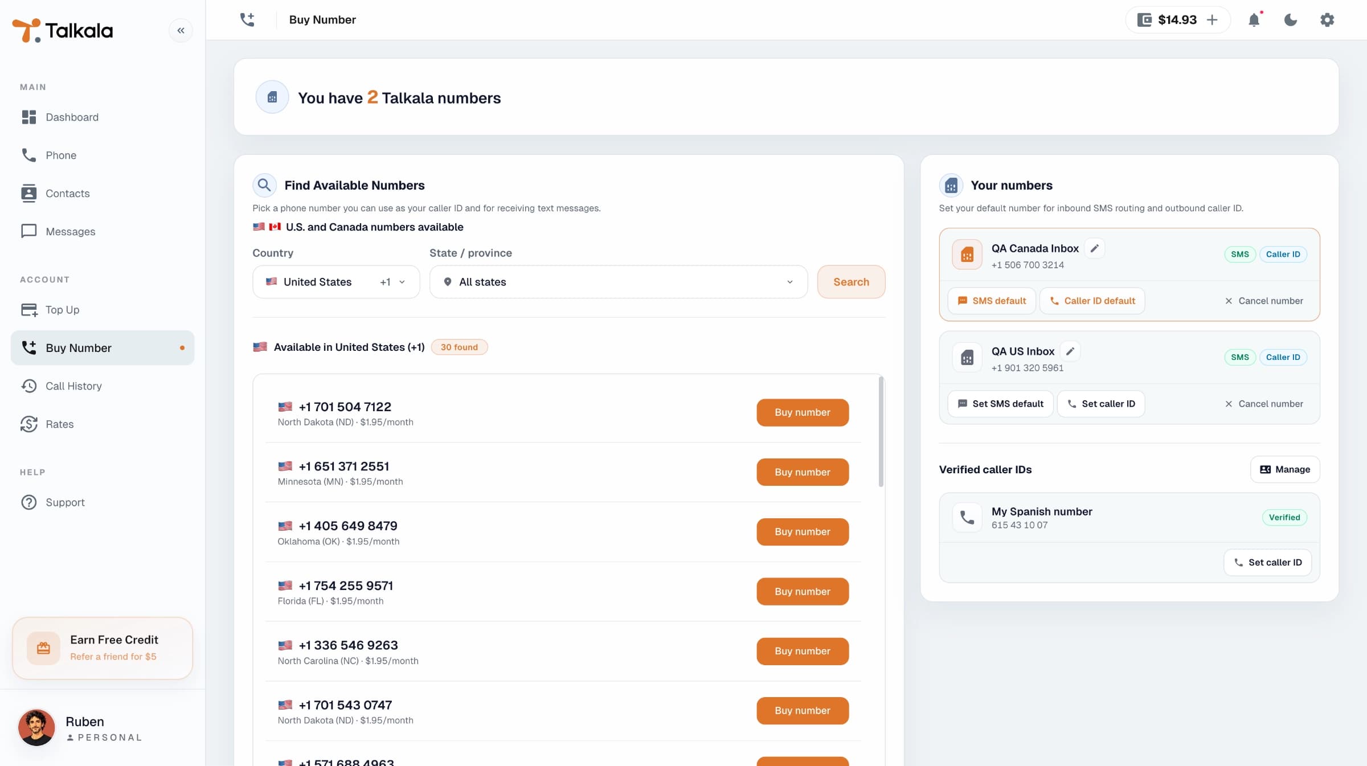The width and height of the screenshot is (1367, 766).
Task: Click phone number +1 506 700 3214
Action: coord(1028,265)
